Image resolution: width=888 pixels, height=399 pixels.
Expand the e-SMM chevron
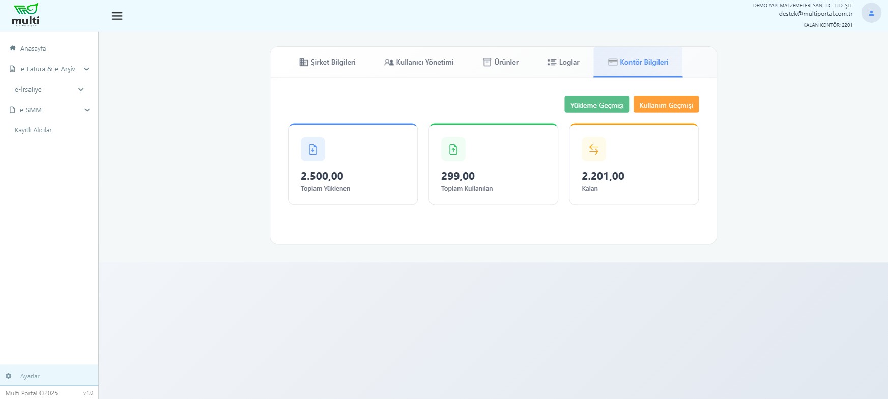pos(87,110)
